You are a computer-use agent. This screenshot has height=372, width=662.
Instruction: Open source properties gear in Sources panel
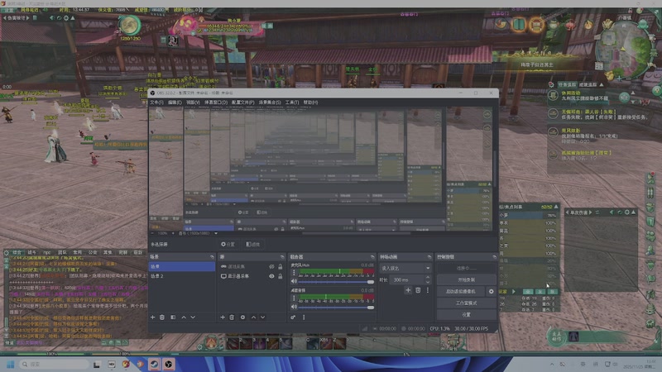[242, 317]
